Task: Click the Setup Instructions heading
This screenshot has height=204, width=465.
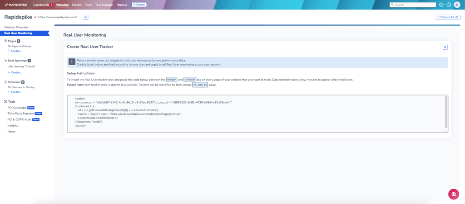Action: coord(81,73)
